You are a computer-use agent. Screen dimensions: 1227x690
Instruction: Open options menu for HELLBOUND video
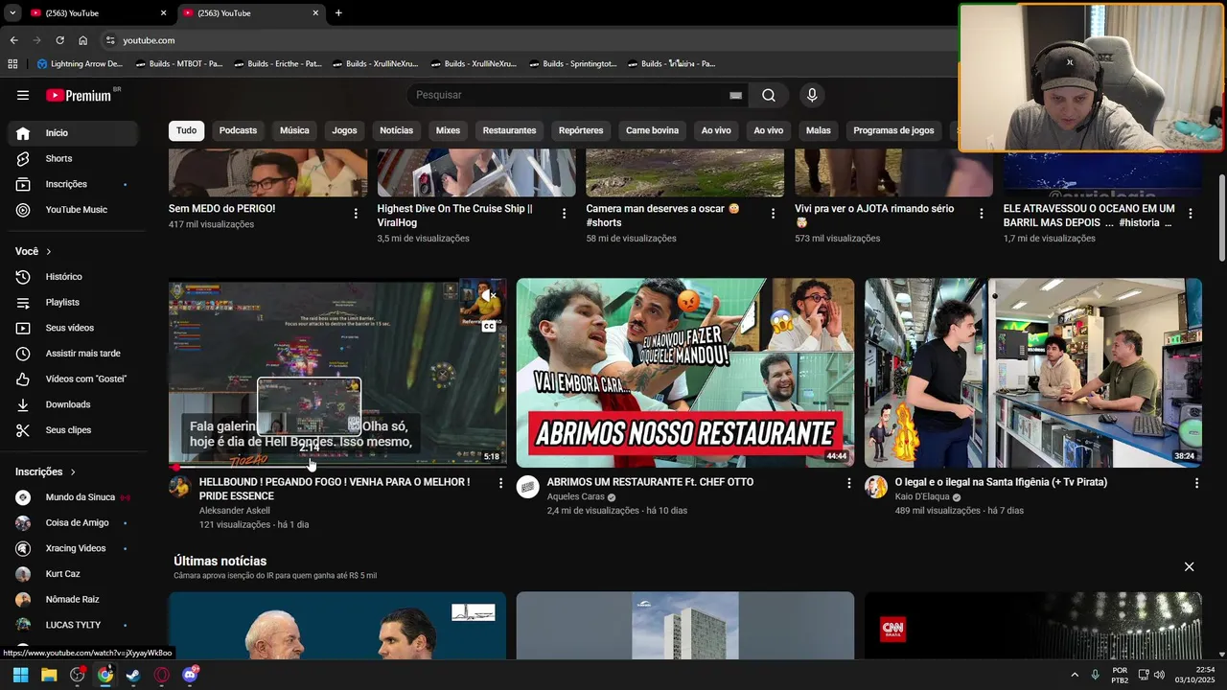[500, 483]
